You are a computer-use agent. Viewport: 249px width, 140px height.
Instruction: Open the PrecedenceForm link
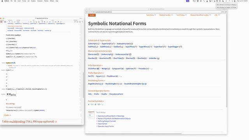pyautogui.click(x=116, y=94)
